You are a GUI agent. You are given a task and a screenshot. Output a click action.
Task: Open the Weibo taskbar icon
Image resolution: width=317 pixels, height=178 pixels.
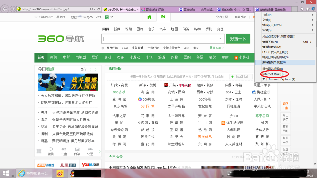point(60,173)
